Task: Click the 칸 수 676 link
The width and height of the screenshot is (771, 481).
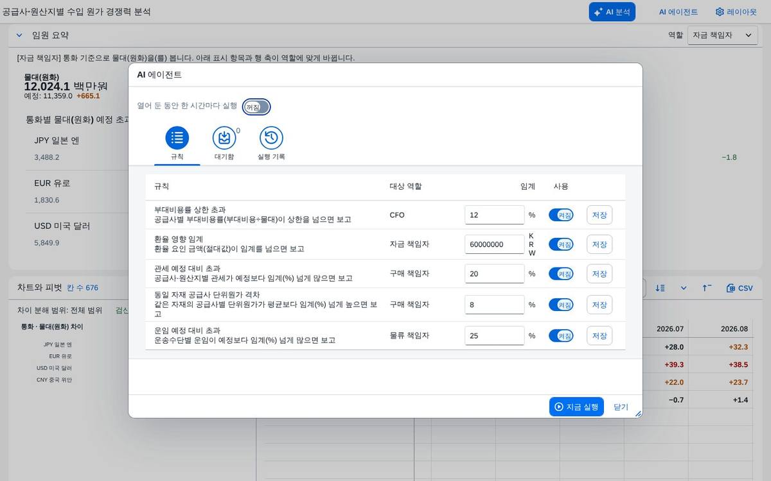Action: 83,288
